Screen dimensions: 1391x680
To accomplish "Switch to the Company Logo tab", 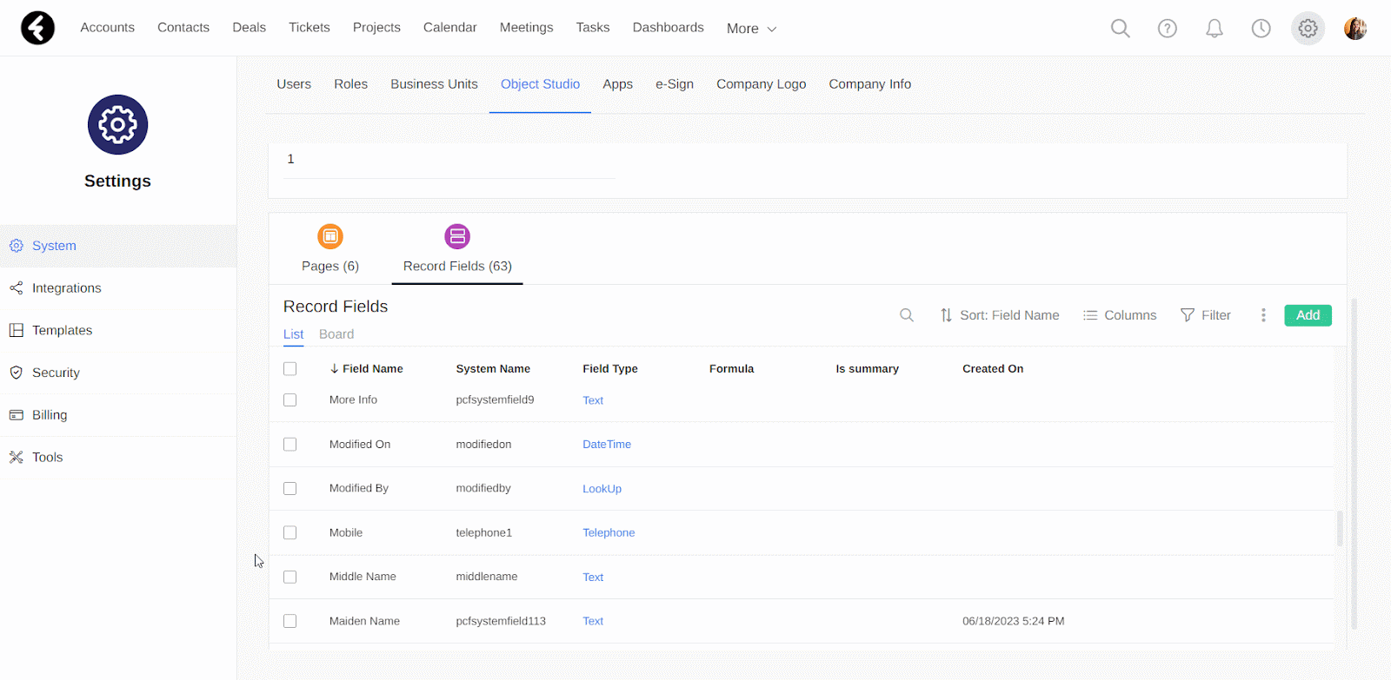I will (762, 84).
